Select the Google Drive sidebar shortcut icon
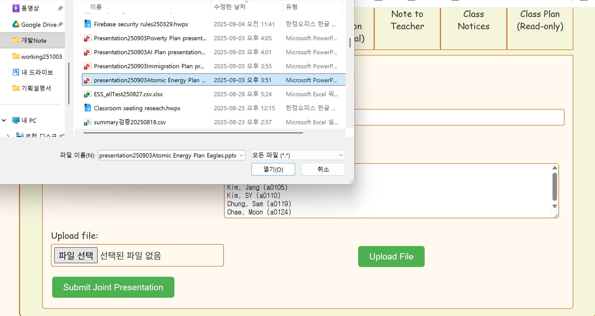Viewport: 595px width, 316px height. (16, 24)
